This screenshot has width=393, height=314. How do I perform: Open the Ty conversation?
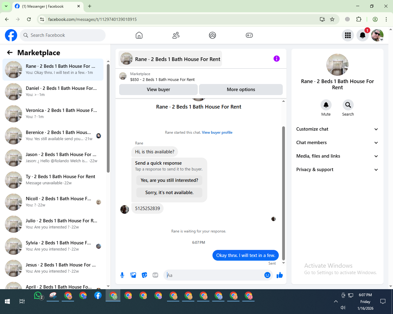click(53, 180)
